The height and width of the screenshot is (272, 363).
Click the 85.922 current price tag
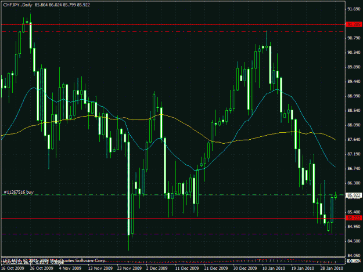pos(354,195)
